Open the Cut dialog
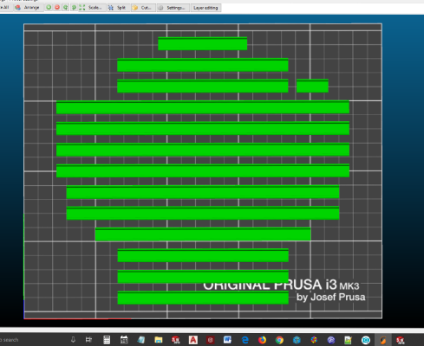Image resolution: width=424 pixels, height=346 pixels. click(142, 8)
